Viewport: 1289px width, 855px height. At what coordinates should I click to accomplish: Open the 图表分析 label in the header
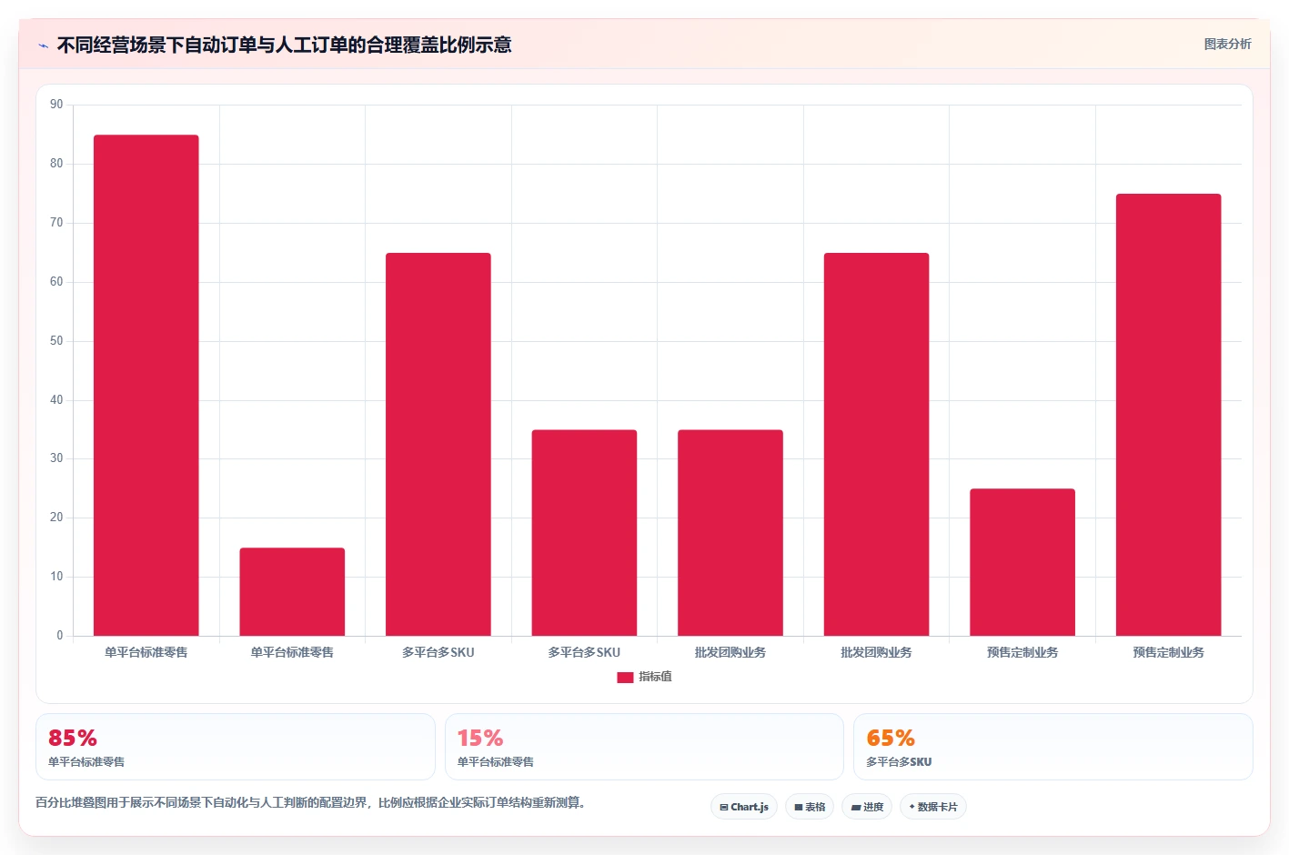[1227, 44]
